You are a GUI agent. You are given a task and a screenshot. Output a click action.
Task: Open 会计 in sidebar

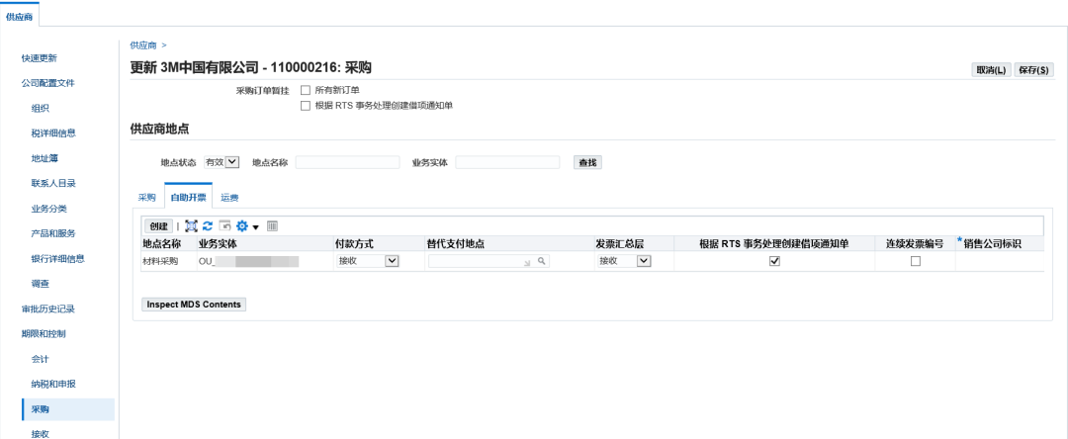point(41,359)
